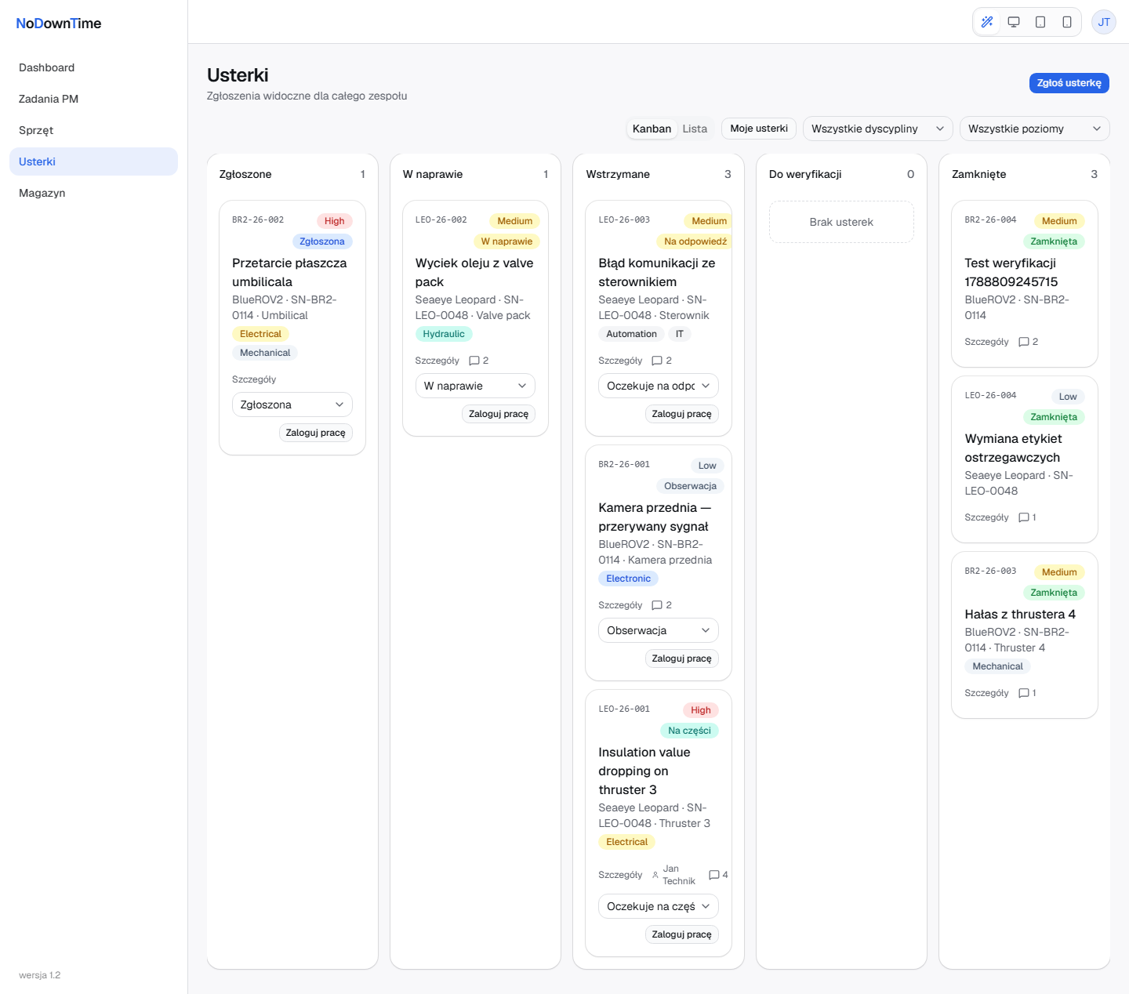Viewport: 1129px width, 994px height.
Task: Click the comment icon on card LEO-26-004
Action: [1023, 517]
